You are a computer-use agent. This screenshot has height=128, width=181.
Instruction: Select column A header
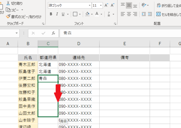click(8, 44)
